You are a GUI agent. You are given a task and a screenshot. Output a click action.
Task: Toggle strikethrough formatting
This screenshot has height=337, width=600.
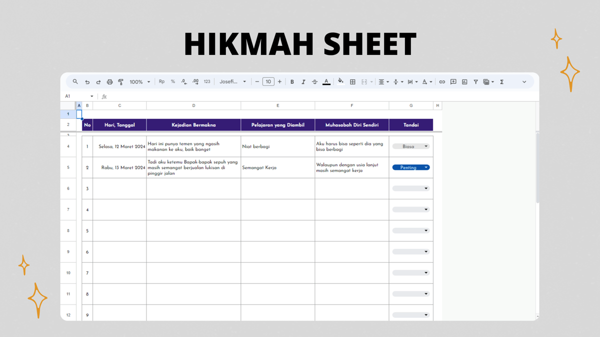coord(314,82)
